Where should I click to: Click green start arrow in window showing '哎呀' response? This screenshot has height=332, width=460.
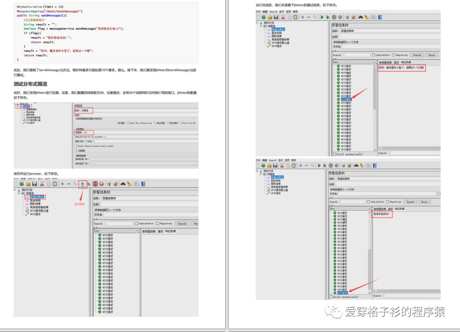322,17
